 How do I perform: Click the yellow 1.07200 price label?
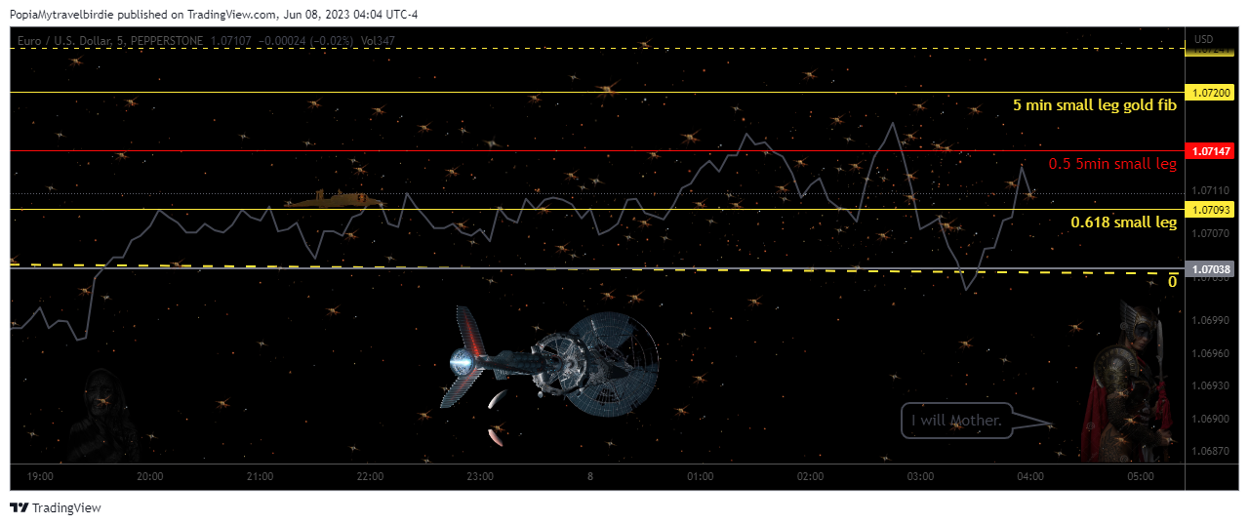coord(1210,93)
